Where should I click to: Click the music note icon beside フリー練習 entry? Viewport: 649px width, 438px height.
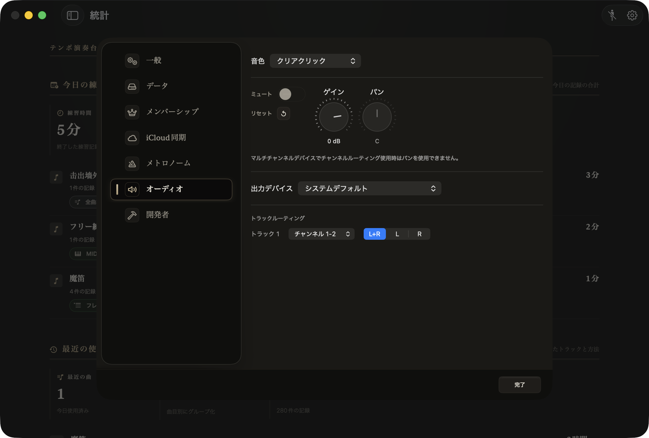pos(56,229)
